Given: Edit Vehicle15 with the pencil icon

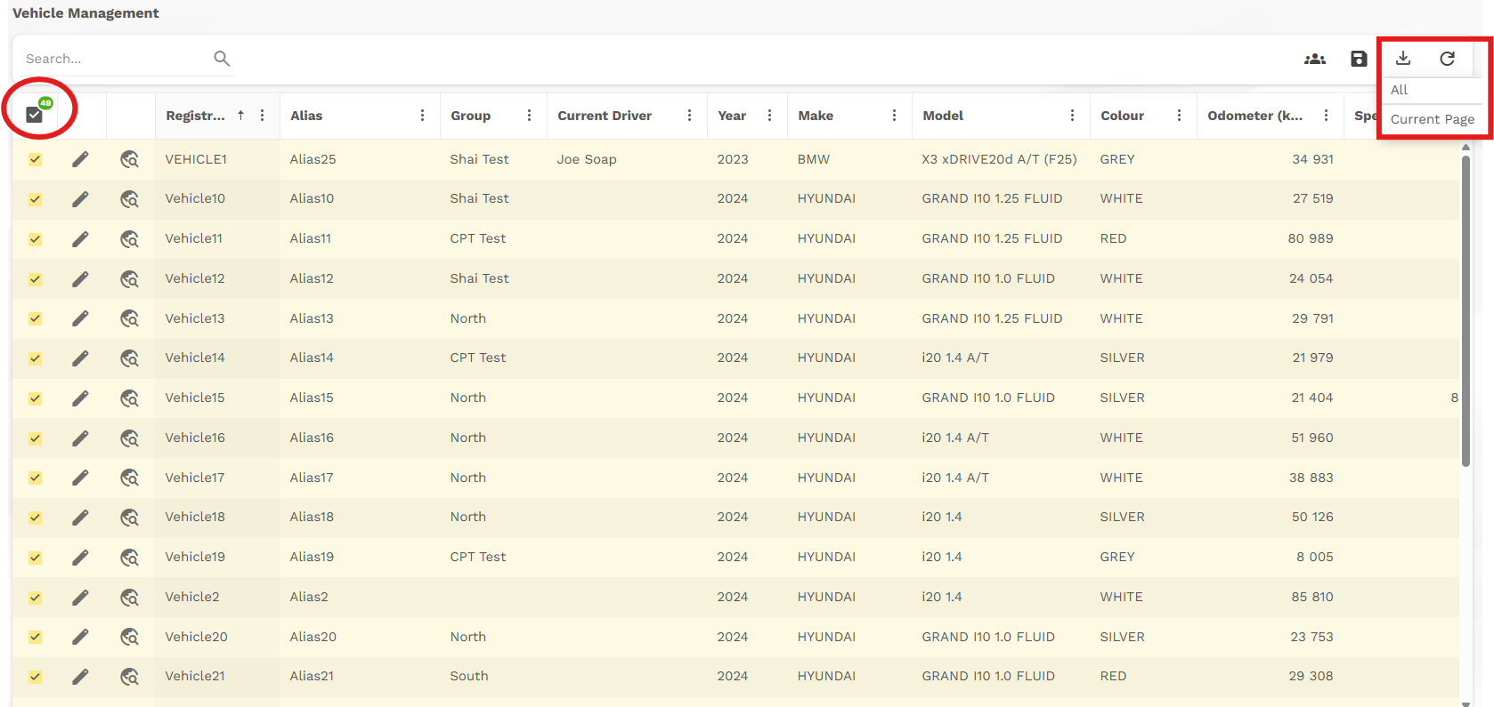Looking at the screenshot, I should coord(80,398).
